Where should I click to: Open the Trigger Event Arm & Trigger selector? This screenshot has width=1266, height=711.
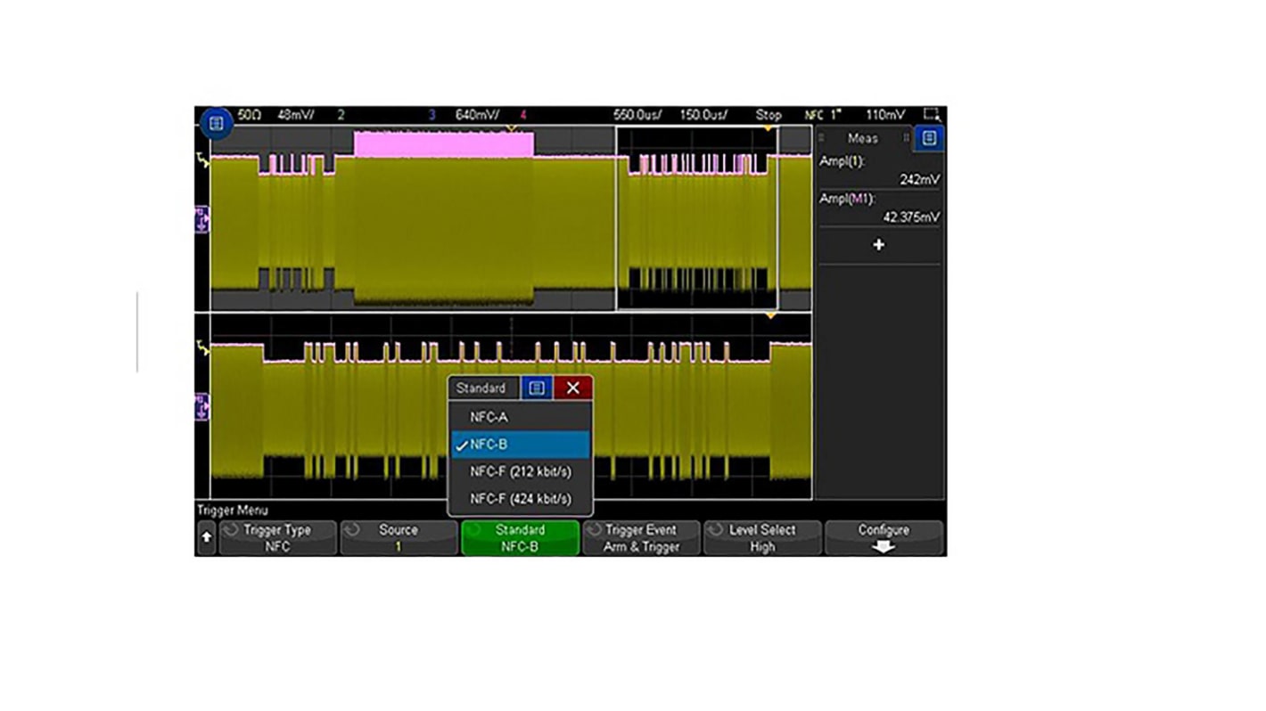(641, 537)
